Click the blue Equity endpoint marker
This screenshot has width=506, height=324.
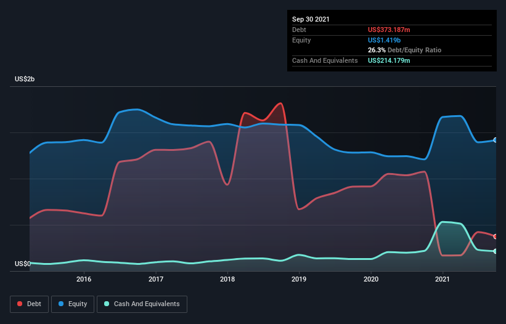tap(496, 140)
